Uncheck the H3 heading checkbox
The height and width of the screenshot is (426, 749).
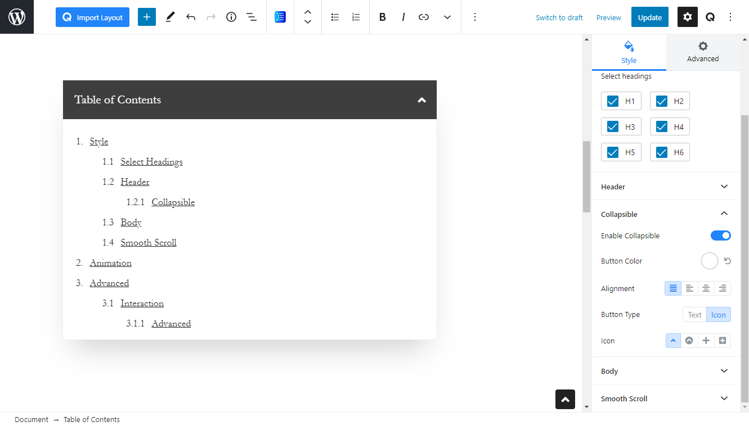pyautogui.click(x=613, y=126)
